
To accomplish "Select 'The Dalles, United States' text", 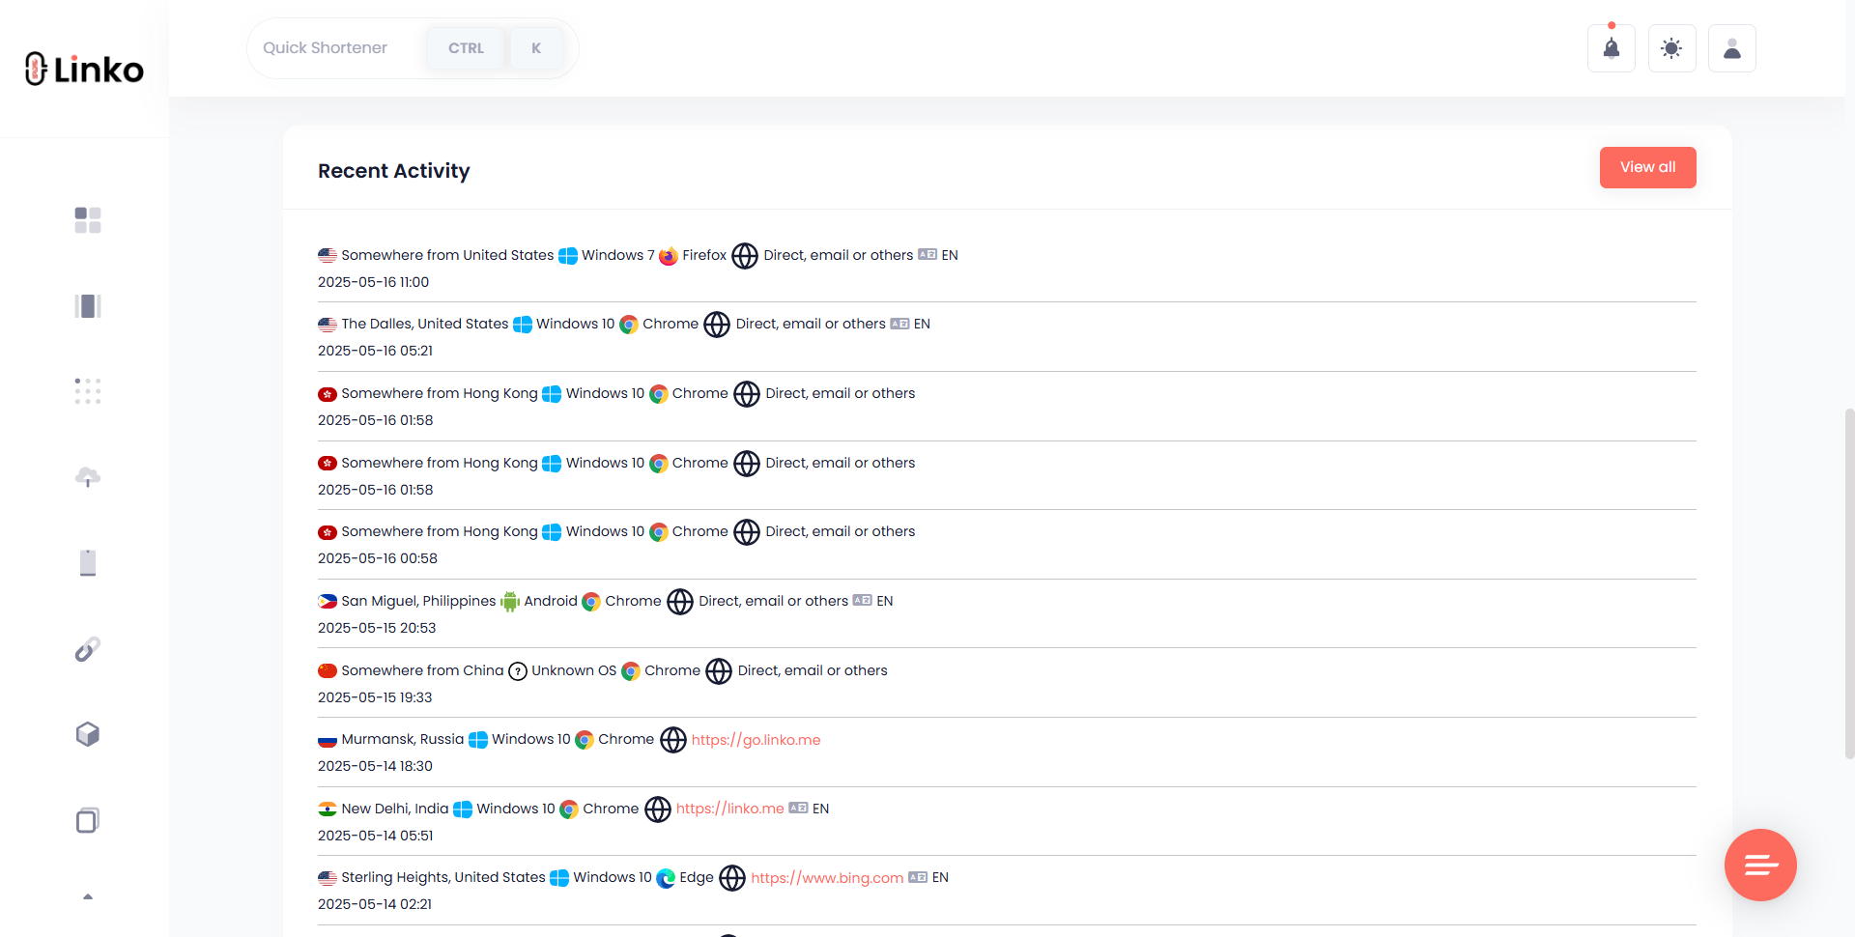I will pos(425,324).
